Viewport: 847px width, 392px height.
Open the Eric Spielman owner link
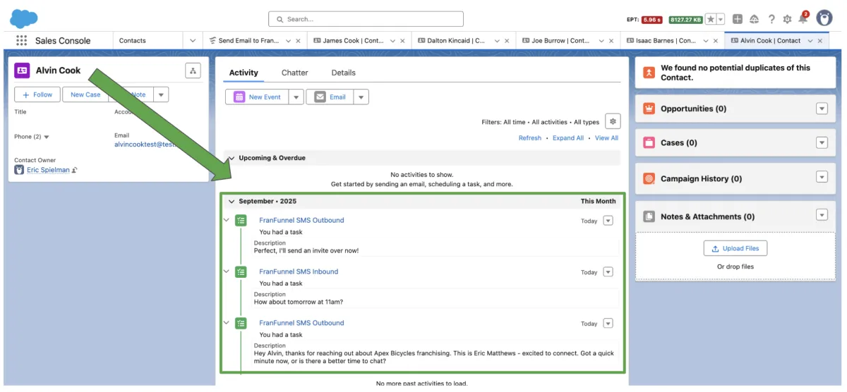(x=48, y=170)
